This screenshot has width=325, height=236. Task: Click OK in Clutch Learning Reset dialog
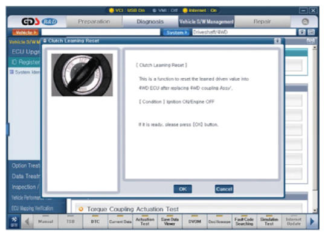(x=182, y=189)
